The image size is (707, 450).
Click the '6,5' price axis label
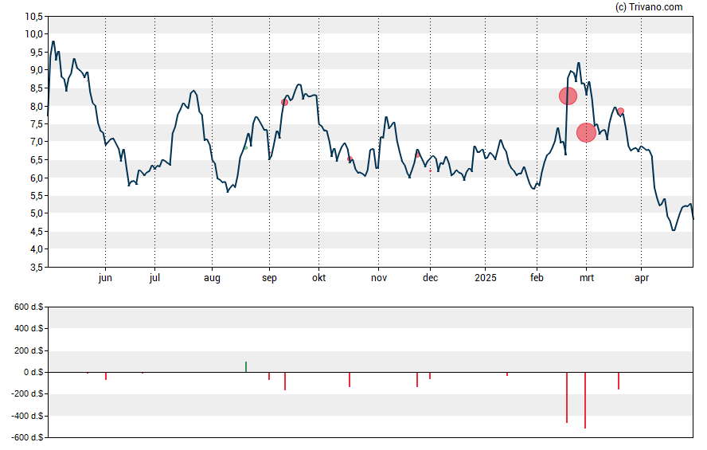37,160
